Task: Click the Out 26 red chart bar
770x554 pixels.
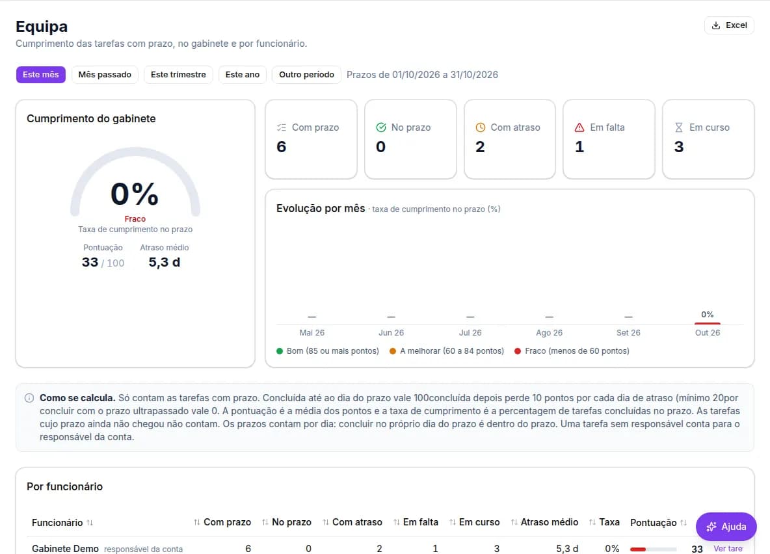Action: [707, 323]
